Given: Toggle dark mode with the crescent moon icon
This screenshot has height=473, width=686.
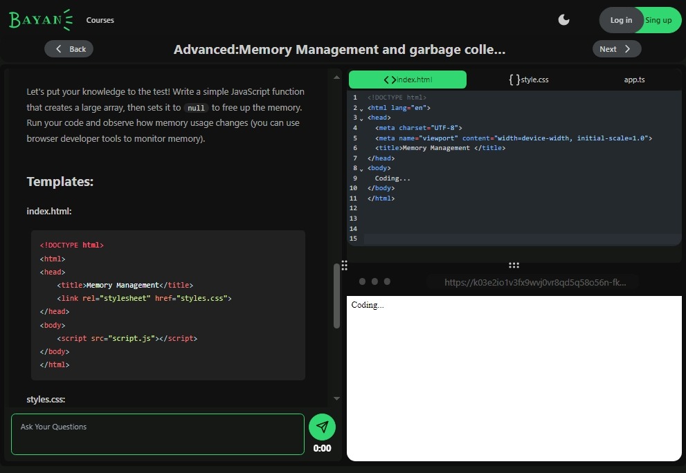Looking at the screenshot, I should pyautogui.click(x=563, y=20).
